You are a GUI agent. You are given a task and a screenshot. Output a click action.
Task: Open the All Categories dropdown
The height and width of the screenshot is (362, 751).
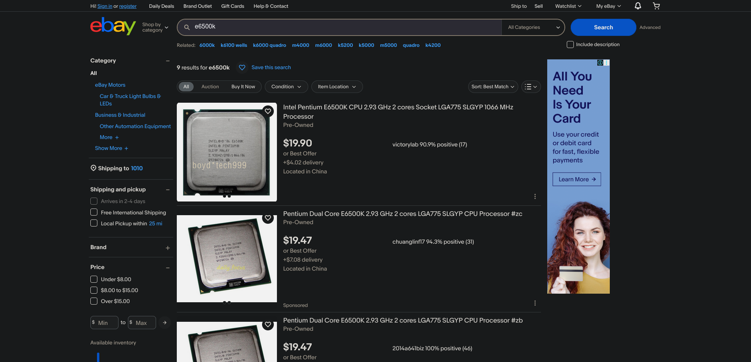coord(534,27)
